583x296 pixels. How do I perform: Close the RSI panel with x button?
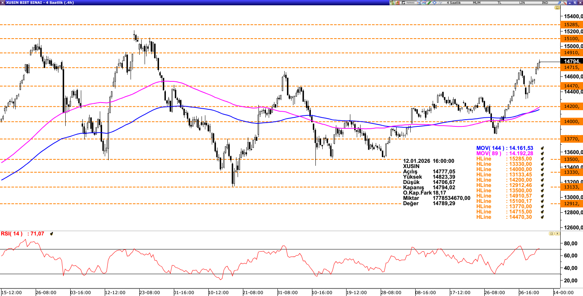[557, 234]
